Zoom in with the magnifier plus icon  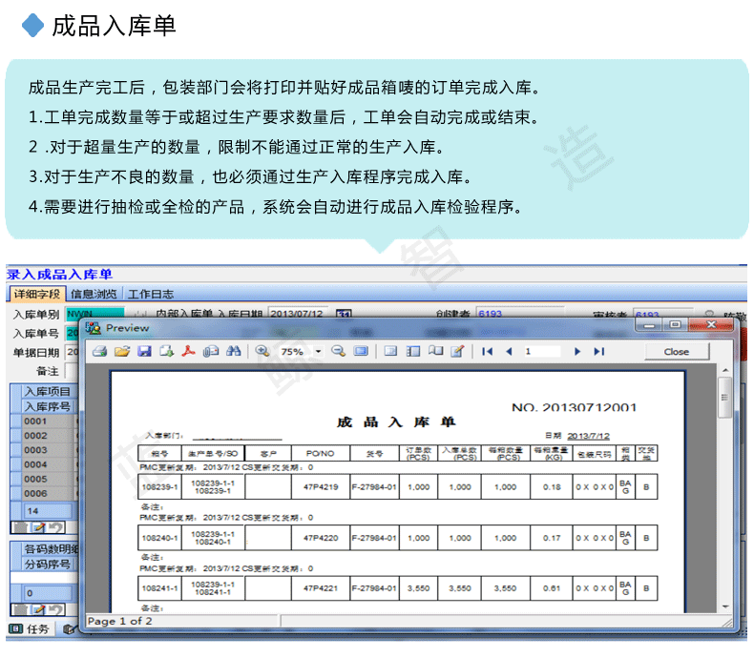[x=262, y=352]
